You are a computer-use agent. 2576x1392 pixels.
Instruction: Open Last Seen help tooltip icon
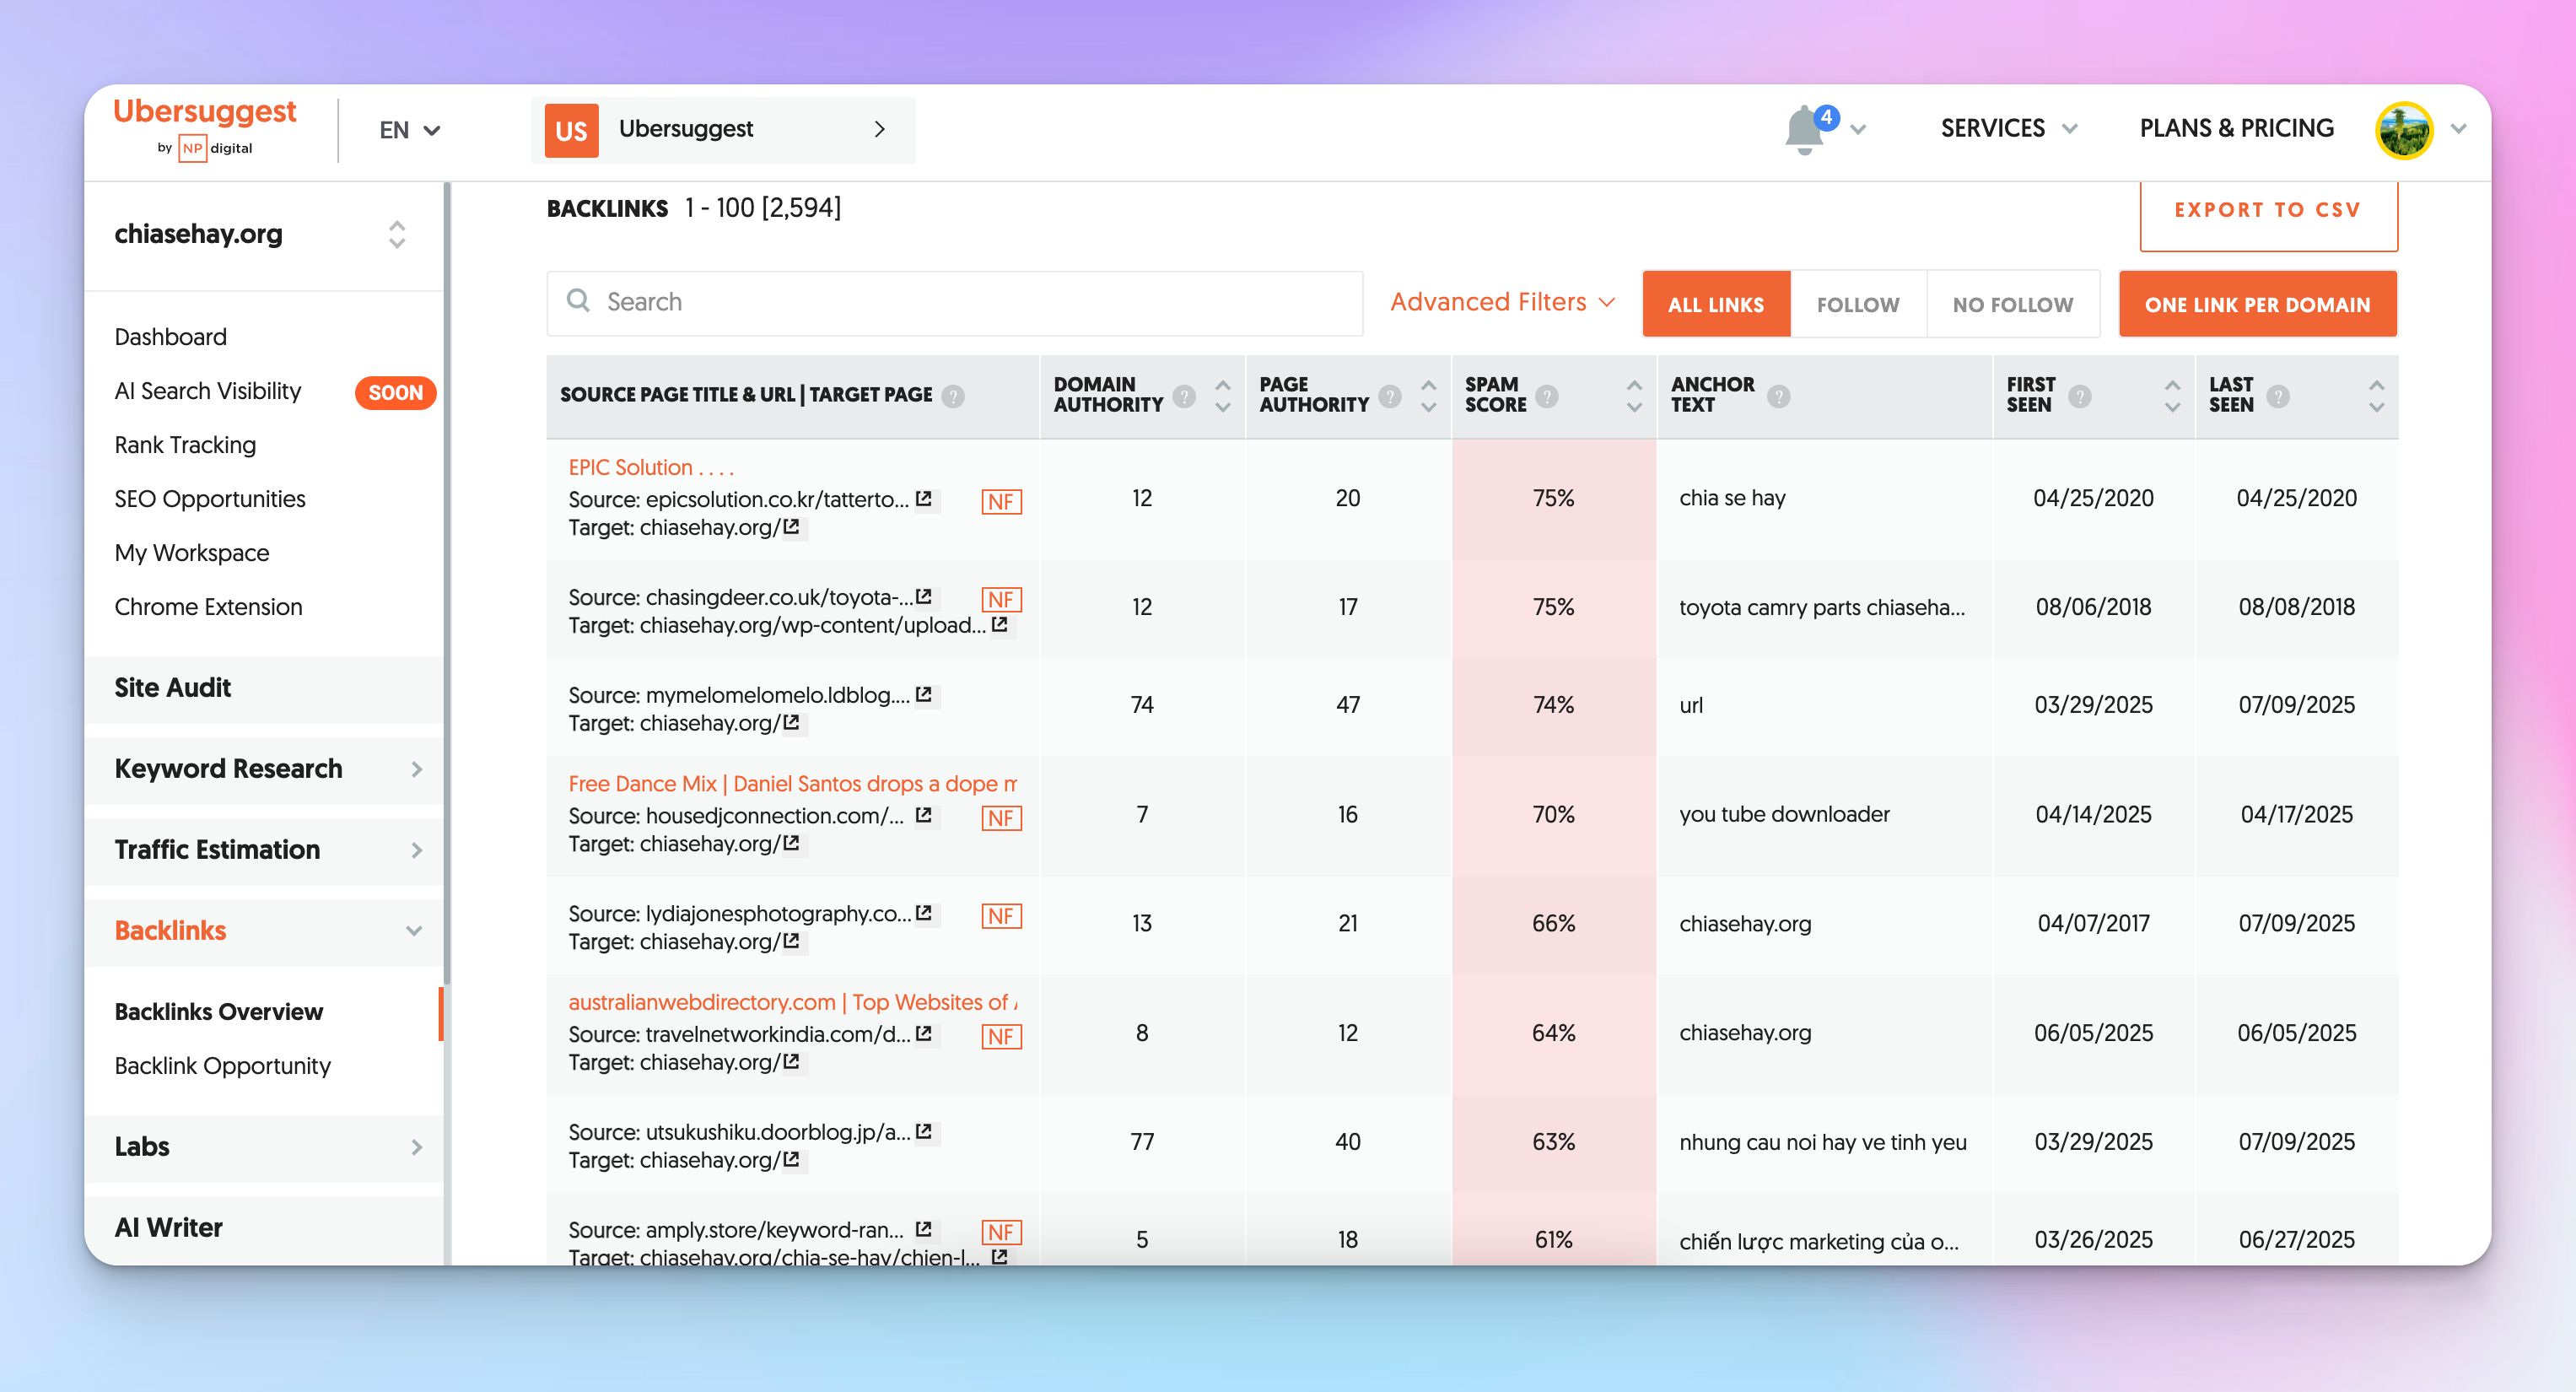[x=2279, y=396]
